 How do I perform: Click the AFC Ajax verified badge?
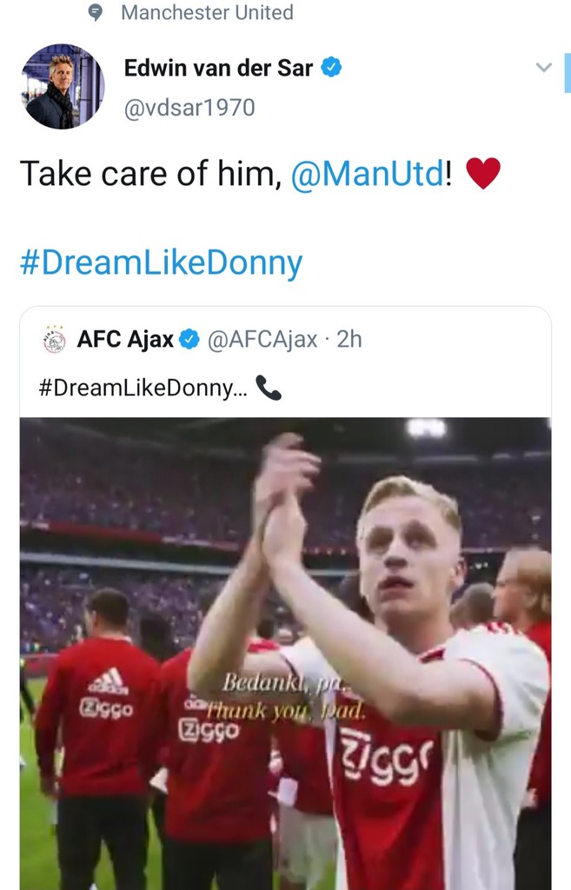(189, 340)
